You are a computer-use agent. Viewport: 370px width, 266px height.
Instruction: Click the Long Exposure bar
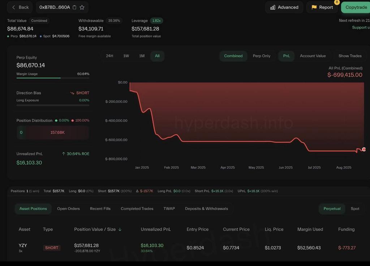[53, 105]
